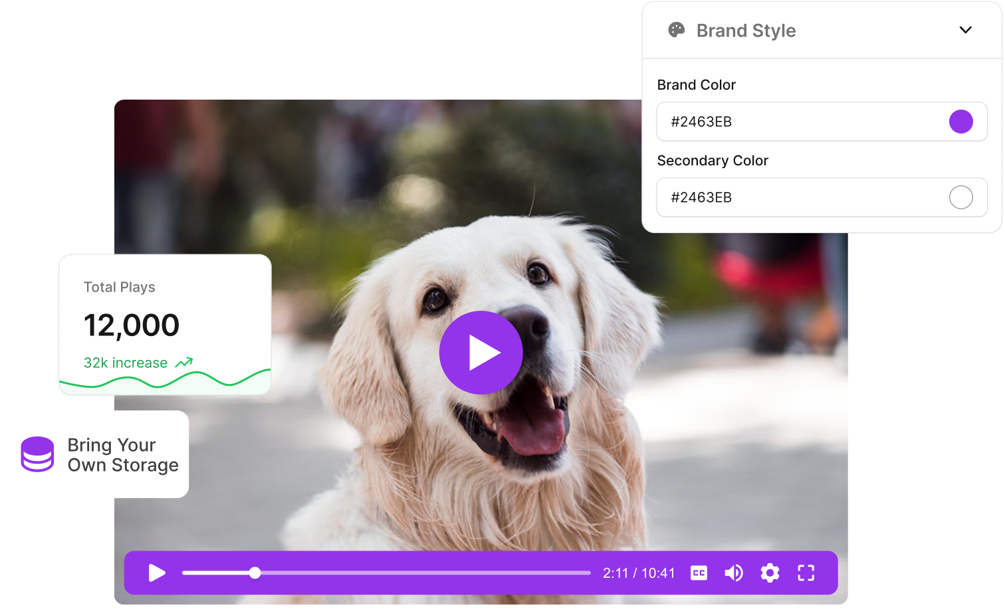Open the player settings gear
Screen dimensions: 1005x613
coord(770,573)
